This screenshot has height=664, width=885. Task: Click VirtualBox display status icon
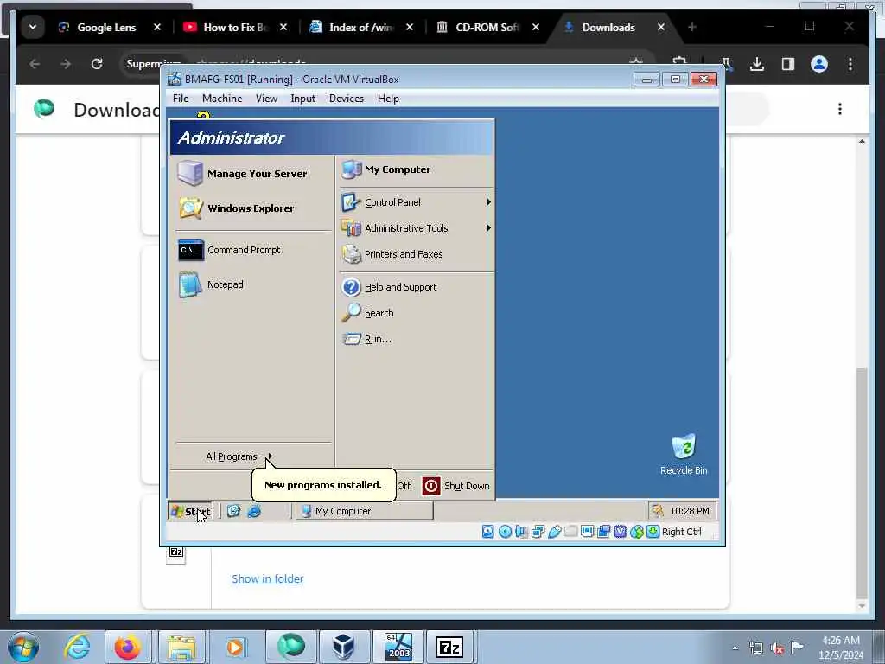pos(587,532)
